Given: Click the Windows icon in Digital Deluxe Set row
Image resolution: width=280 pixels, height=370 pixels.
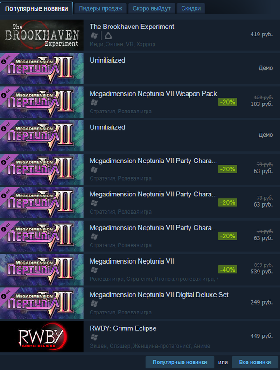Looking at the screenshot, I should tap(94, 303).
